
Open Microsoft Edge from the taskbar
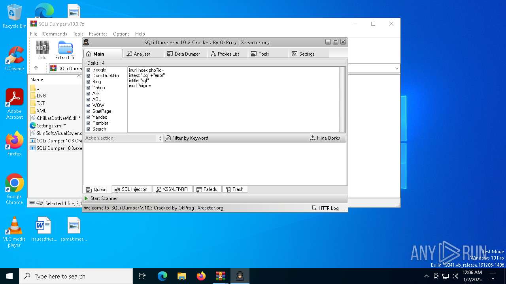[162, 276]
